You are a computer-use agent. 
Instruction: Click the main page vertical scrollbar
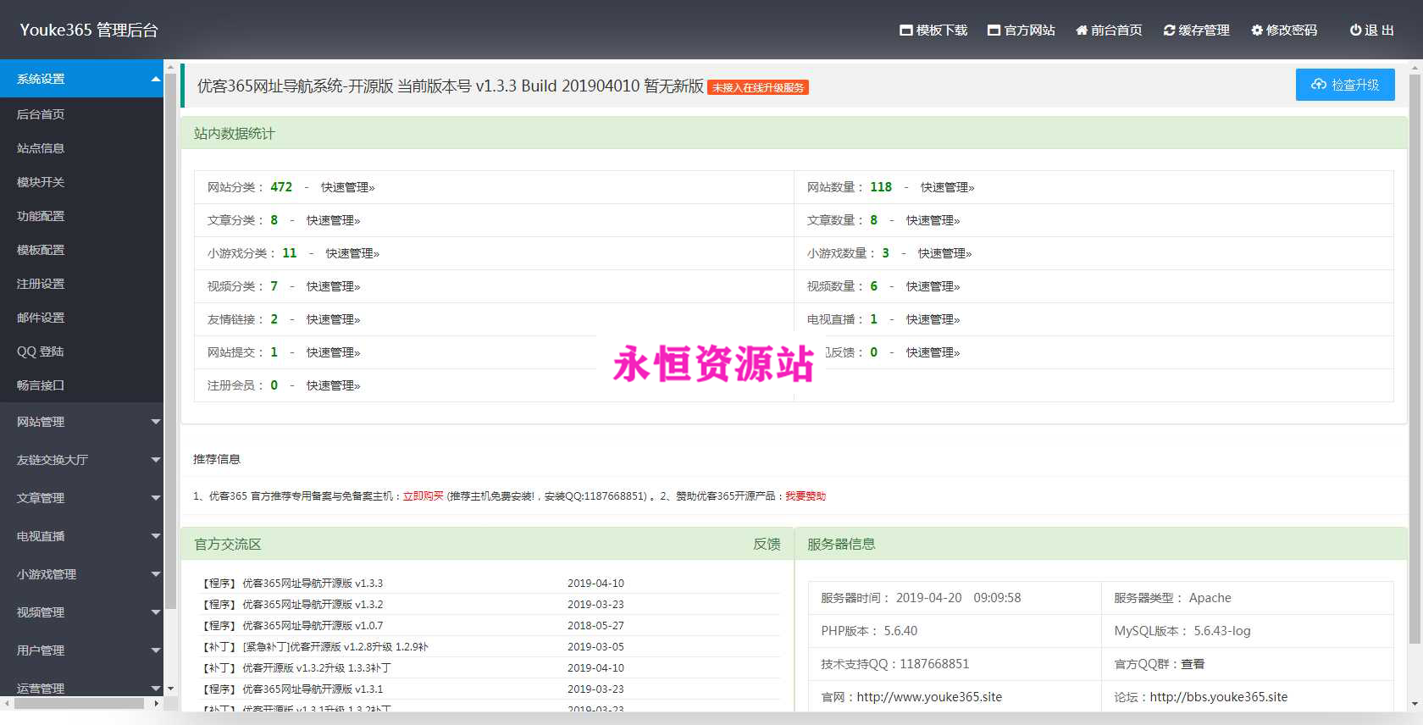1415,356
